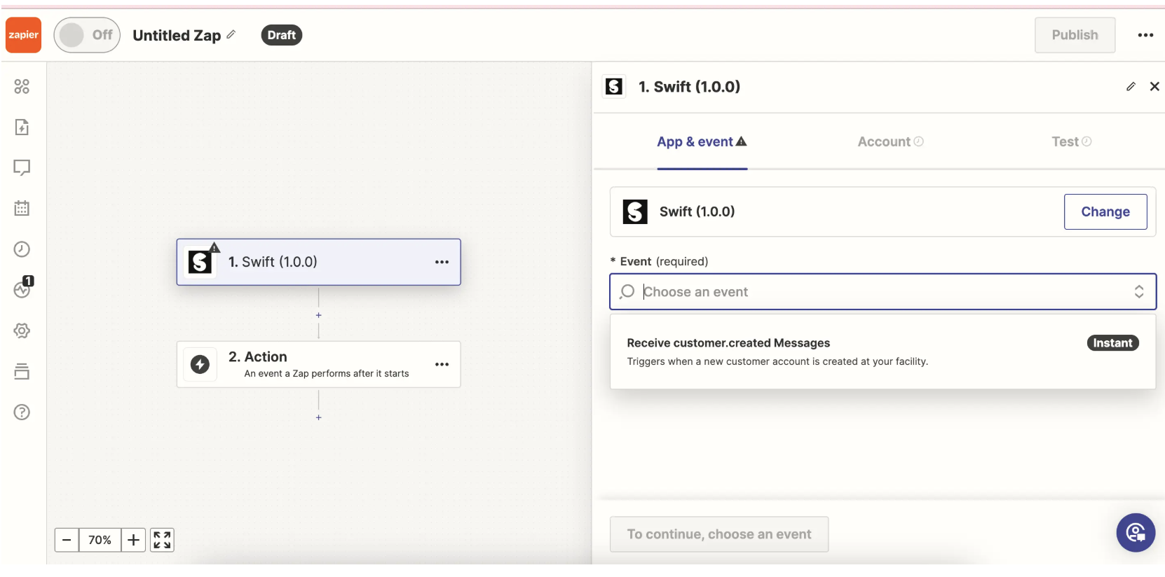The width and height of the screenshot is (1165, 577).
Task: Rename the Zap with pencil icon
Action: point(231,34)
